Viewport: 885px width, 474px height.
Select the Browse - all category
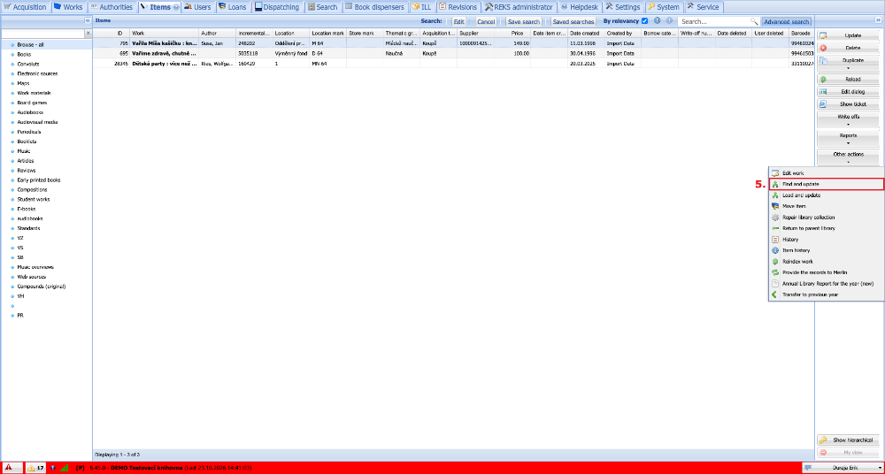(x=46, y=44)
